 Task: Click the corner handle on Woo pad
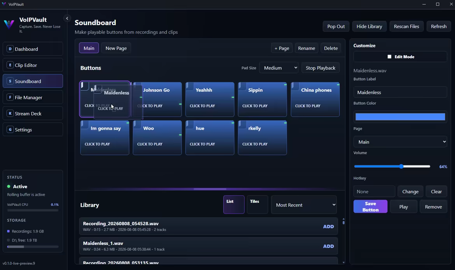(x=137, y=124)
